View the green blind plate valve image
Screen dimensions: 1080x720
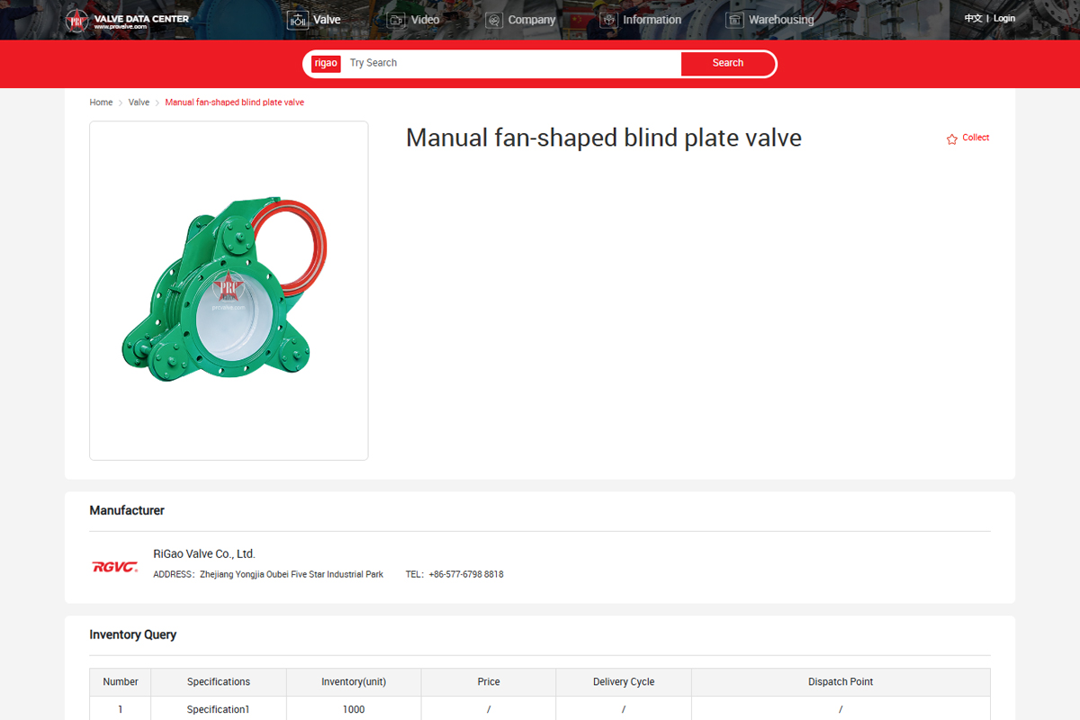pos(229,290)
